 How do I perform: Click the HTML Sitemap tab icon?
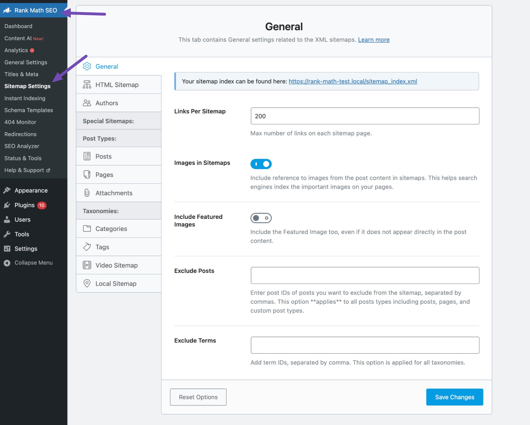pos(87,85)
